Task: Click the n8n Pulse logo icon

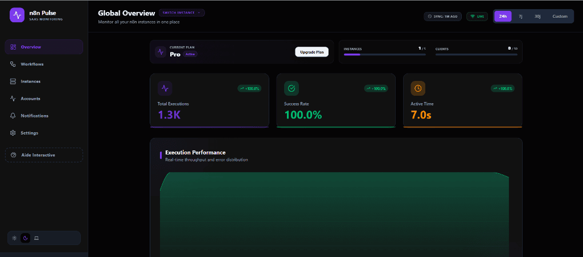Action: [17, 15]
